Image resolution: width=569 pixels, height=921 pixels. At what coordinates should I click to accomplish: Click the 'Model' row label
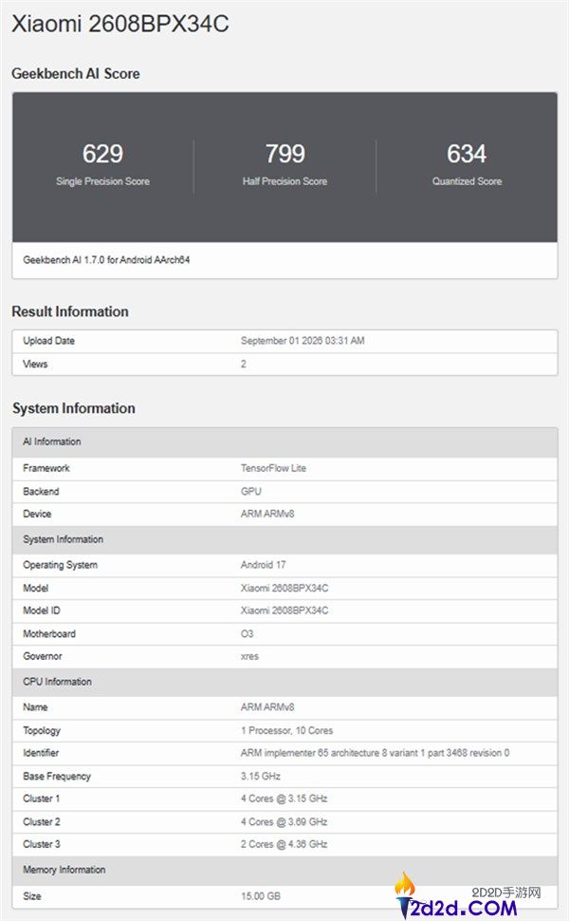36,588
